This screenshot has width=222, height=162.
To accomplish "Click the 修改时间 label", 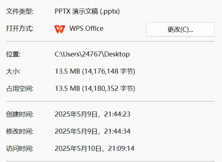I will pos(20,131).
